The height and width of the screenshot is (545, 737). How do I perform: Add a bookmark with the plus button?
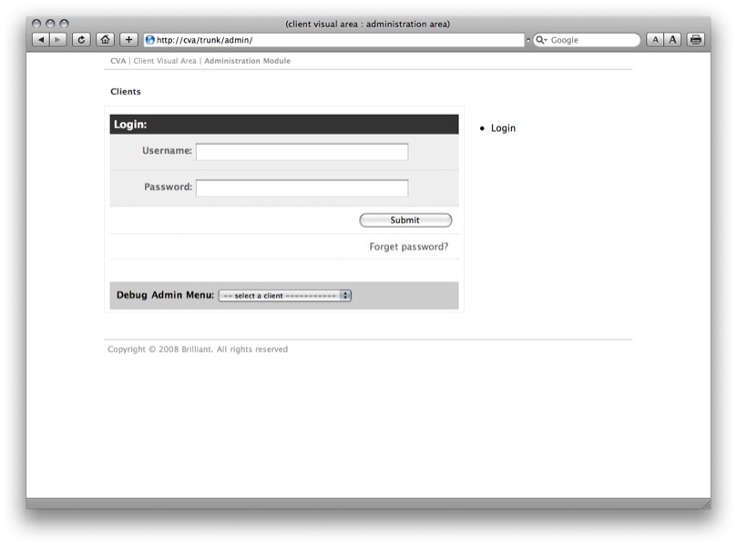click(129, 40)
